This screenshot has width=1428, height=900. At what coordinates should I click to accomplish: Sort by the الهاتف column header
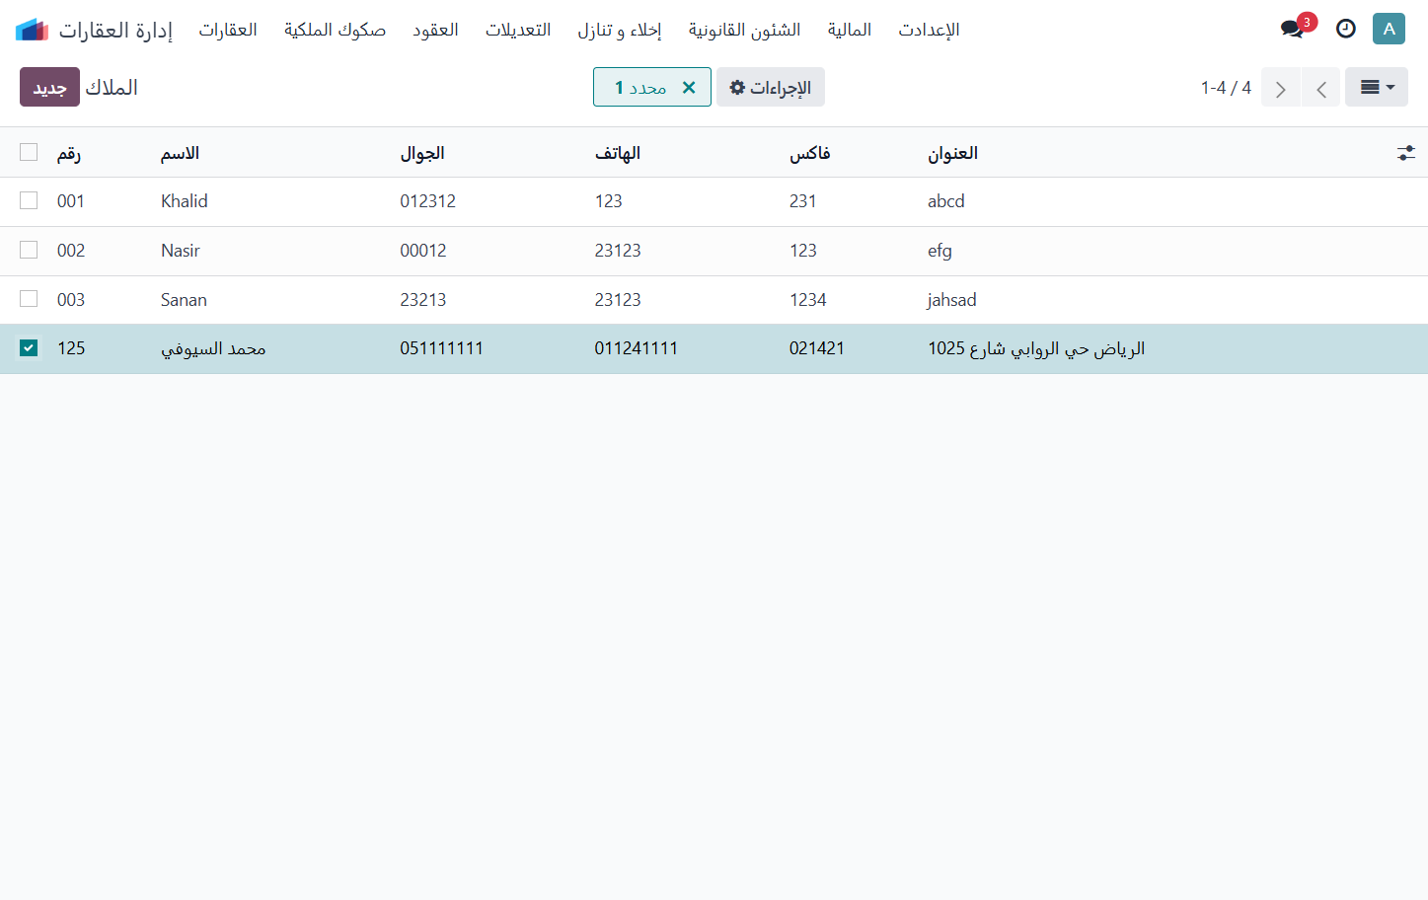point(618,153)
